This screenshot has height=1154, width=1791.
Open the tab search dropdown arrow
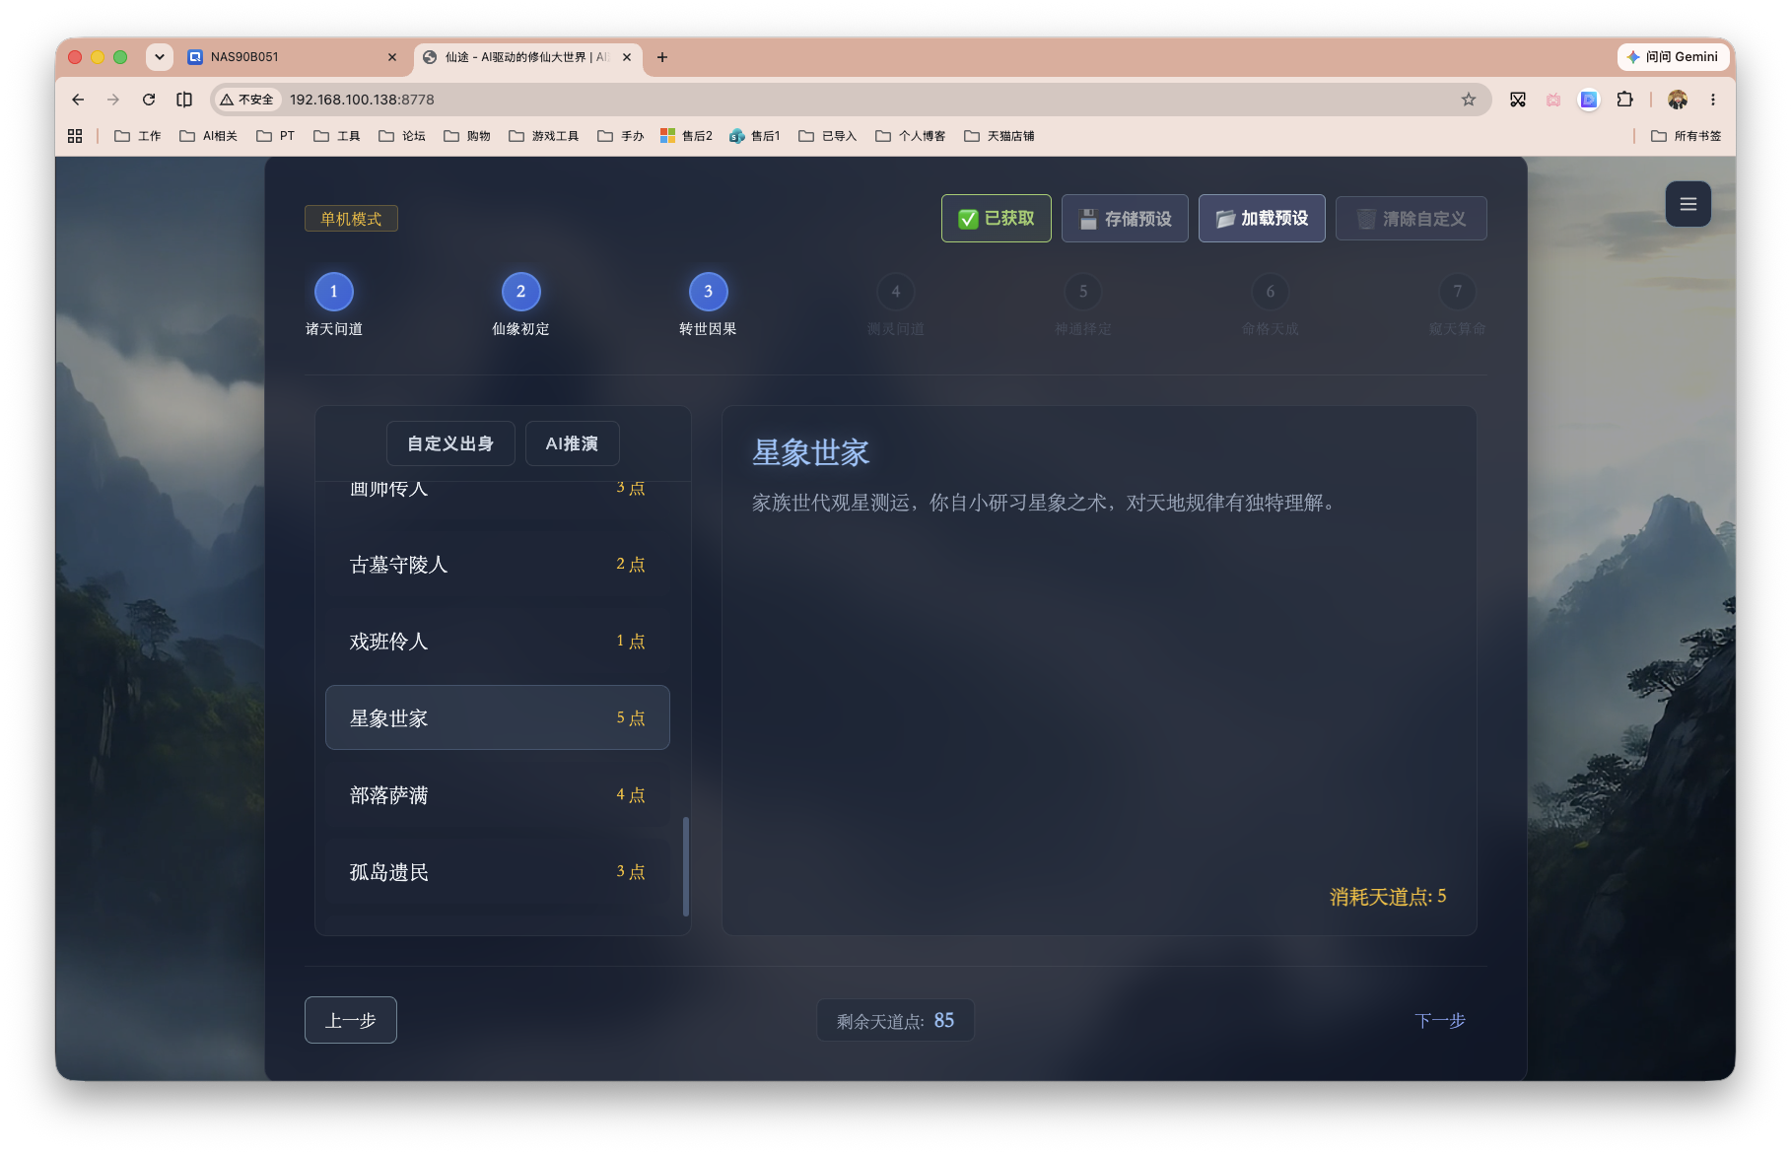[160, 57]
